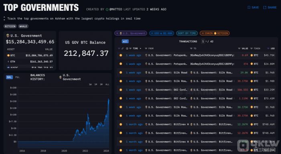The height and width of the screenshot is (154, 281).
Task: Click the balance chart peak near 2024
Action: click(x=108, y=99)
